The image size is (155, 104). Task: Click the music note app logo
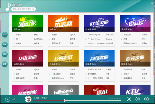pyautogui.click(x=8, y=7)
